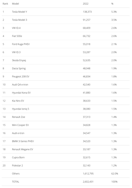Click the 2022 column header
The width and height of the screenshot is (132, 188).
[86, 4]
